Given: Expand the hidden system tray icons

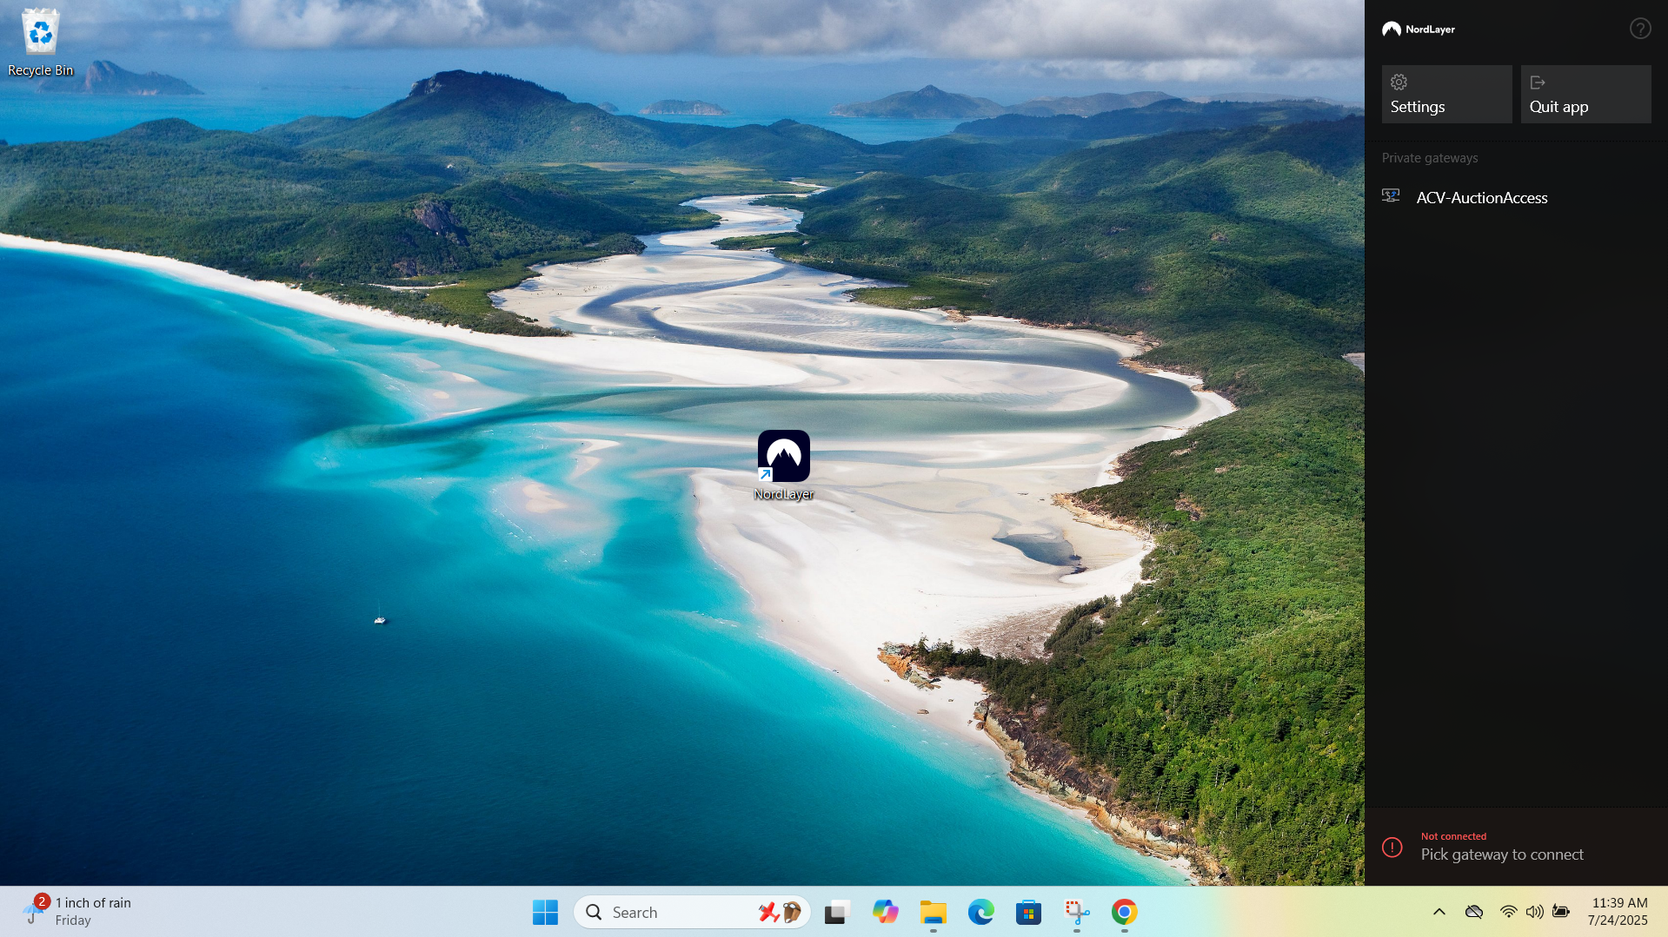Looking at the screenshot, I should (x=1439, y=912).
